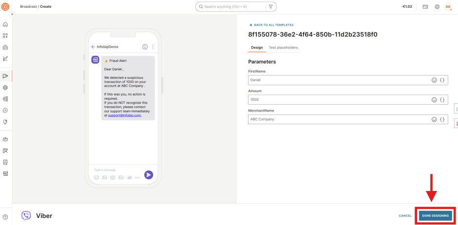
Task: Open the cursor-list icon in sidebar
Action: click(5, 150)
